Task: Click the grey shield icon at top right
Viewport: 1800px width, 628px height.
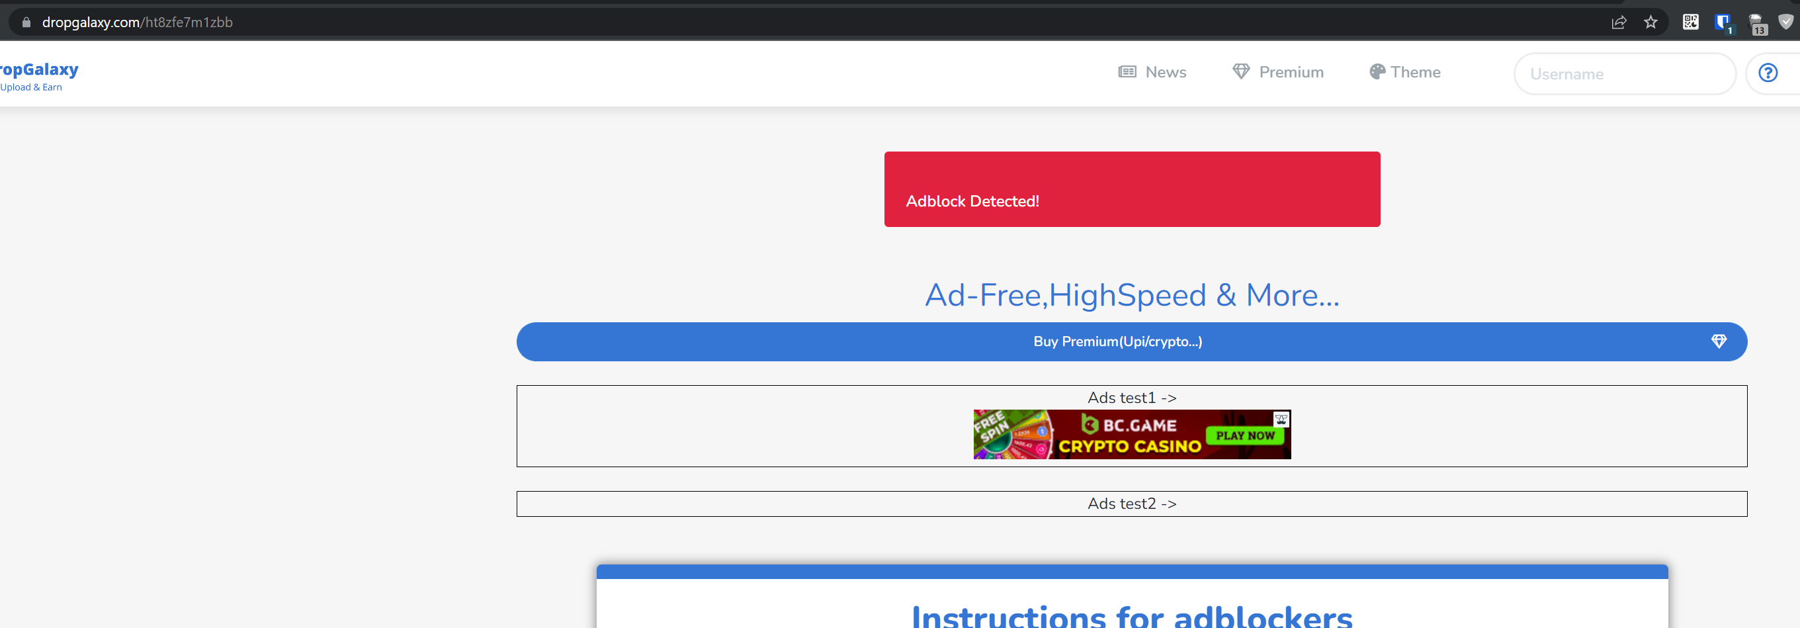Action: click(x=1787, y=22)
